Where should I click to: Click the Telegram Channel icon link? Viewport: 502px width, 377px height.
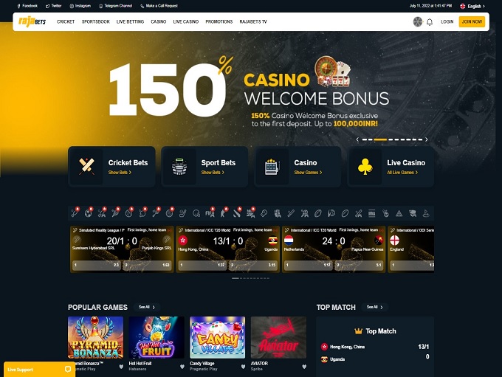click(101, 6)
